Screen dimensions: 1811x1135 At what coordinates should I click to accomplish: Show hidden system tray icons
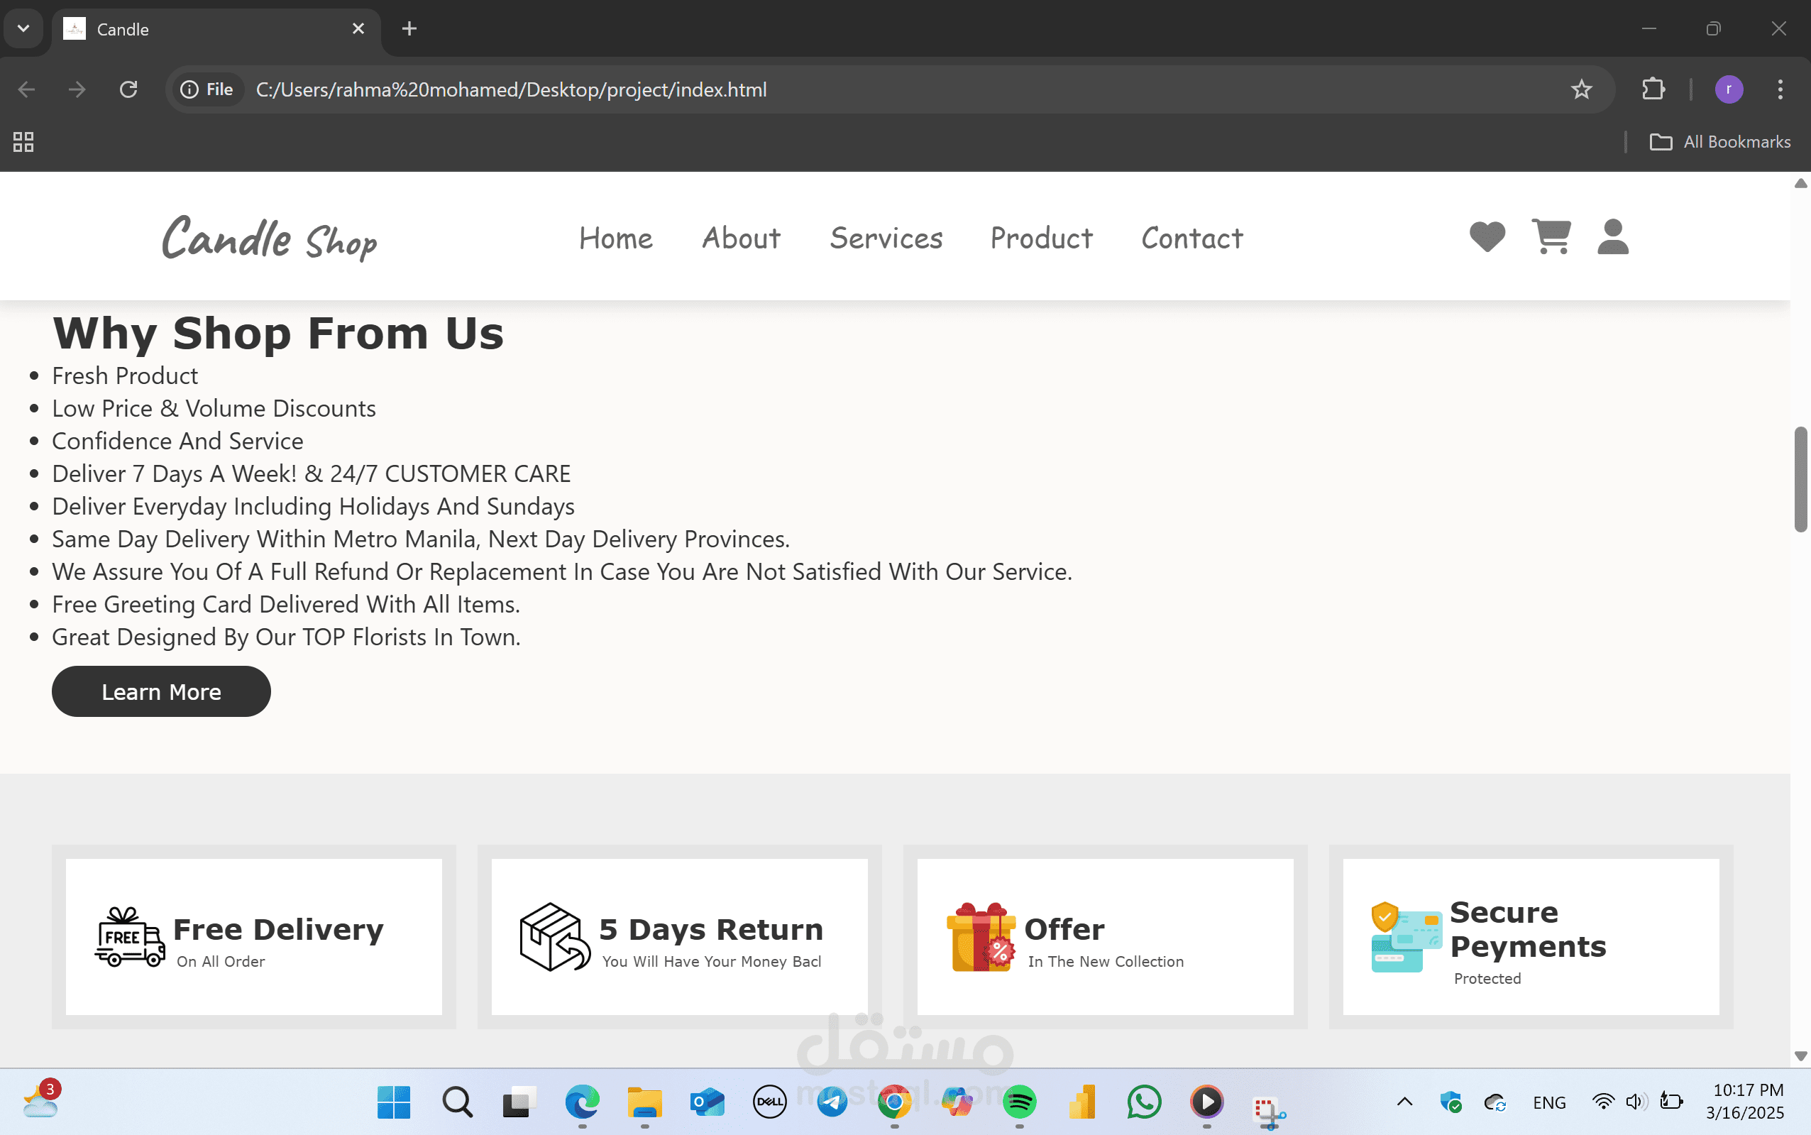(x=1404, y=1101)
